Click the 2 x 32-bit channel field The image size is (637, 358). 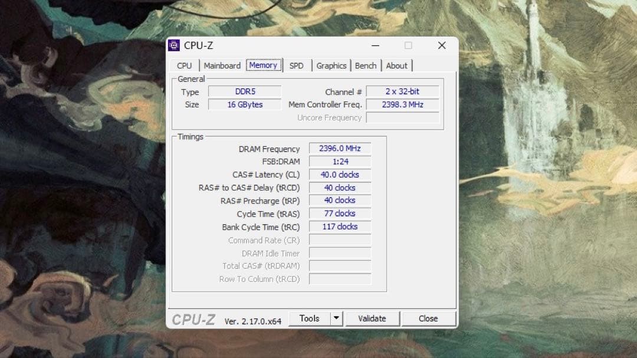click(403, 91)
